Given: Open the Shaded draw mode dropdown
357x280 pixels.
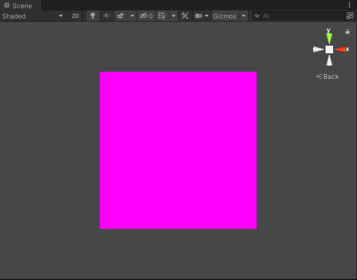Looking at the screenshot, I should point(33,16).
